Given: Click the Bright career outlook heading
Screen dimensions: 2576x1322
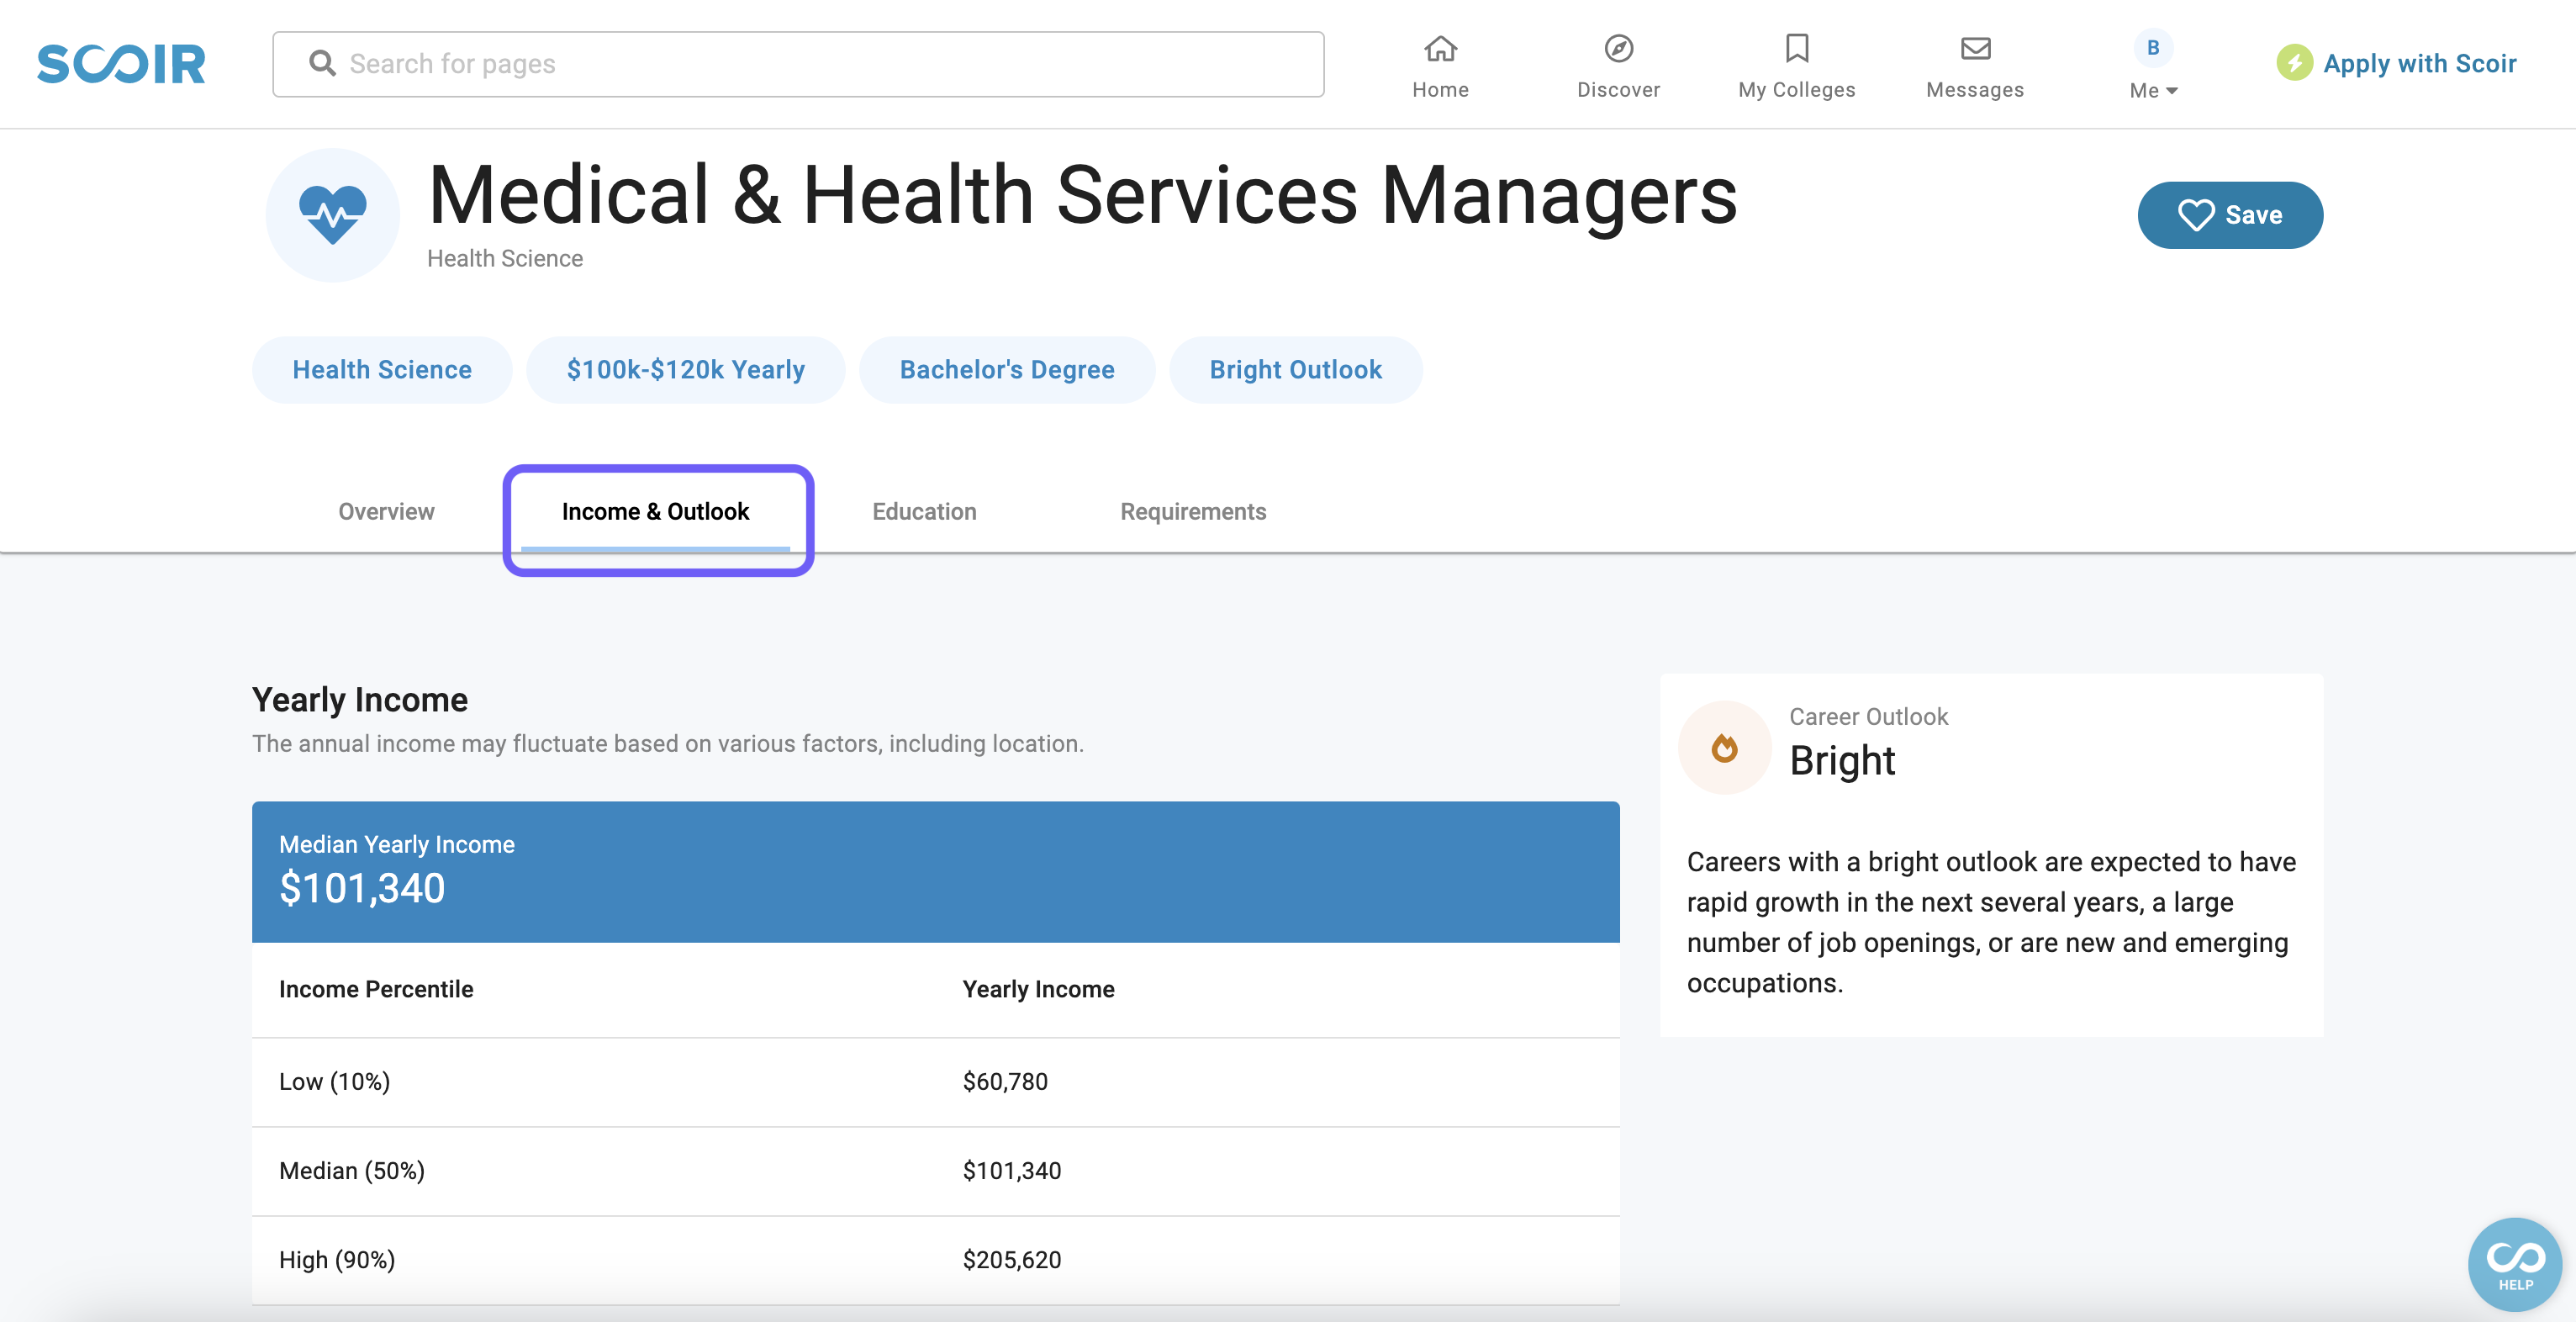Looking at the screenshot, I should (x=1842, y=760).
